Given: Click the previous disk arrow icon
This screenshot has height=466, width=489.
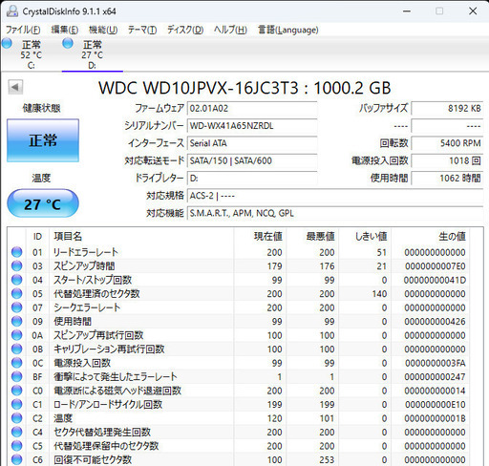Looking at the screenshot, I should coord(15,87).
